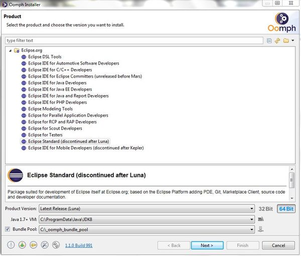Click the large Eclipse logo in description panel
The image size is (301, 256).
[16, 175]
